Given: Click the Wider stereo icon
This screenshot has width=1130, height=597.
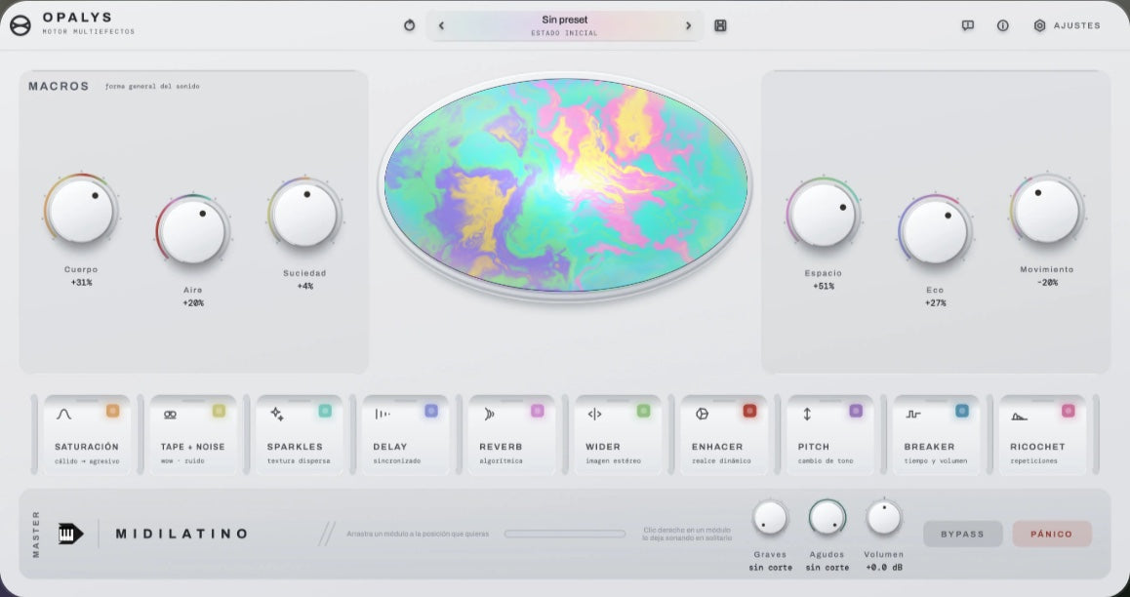Looking at the screenshot, I should pos(594,414).
